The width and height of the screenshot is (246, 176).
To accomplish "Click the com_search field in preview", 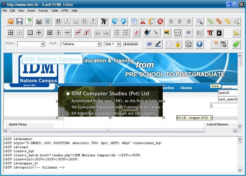I will (x=228, y=99).
